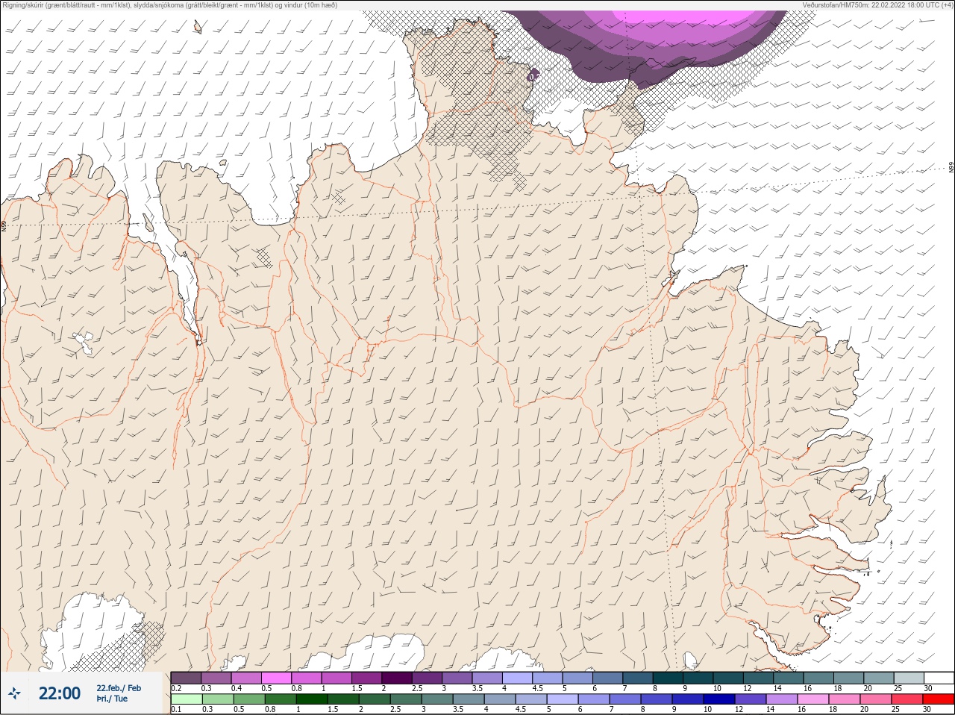This screenshot has height=715, width=955.
Task: Select the darkest purple 2 swatch in upper legend
Action: (397, 678)
